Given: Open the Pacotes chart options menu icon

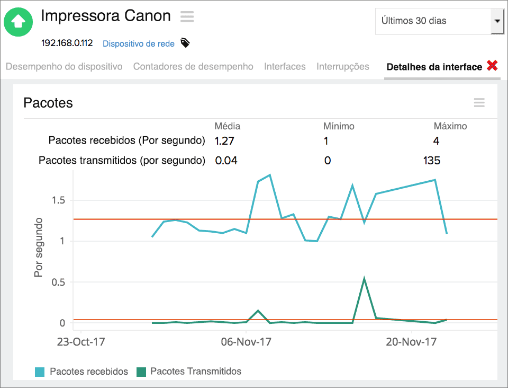Looking at the screenshot, I should click(479, 103).
